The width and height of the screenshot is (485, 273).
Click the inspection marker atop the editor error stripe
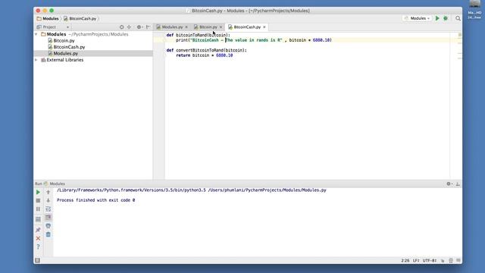click(x=460, y=35)
